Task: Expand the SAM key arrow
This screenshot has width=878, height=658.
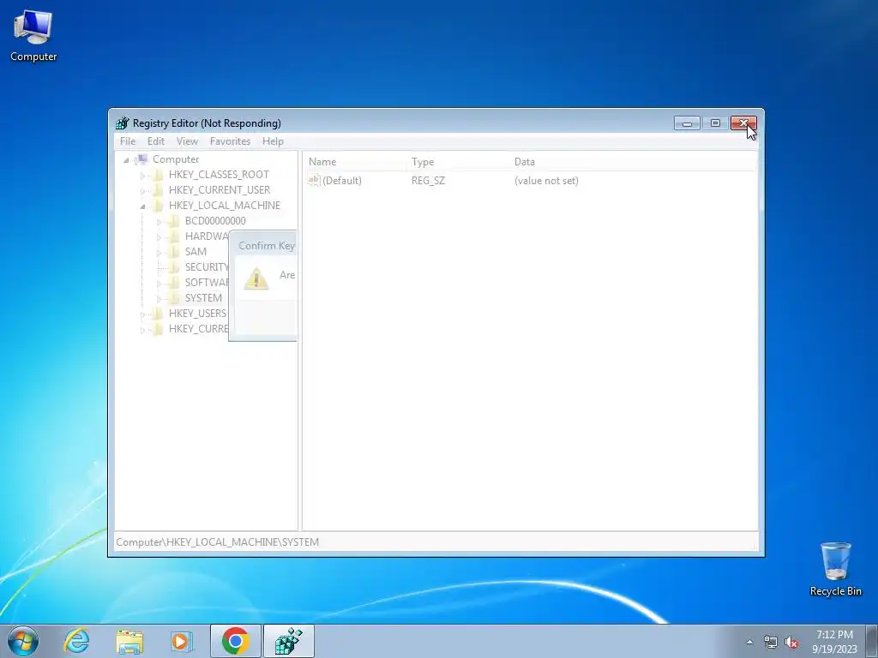Action: click(159, 253)
